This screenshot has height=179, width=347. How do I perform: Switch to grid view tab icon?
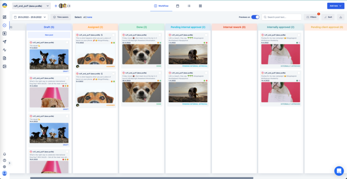coord(200,6)
